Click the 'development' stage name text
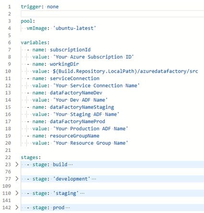Viewport: 204px width, 213px height. [71, 179]
